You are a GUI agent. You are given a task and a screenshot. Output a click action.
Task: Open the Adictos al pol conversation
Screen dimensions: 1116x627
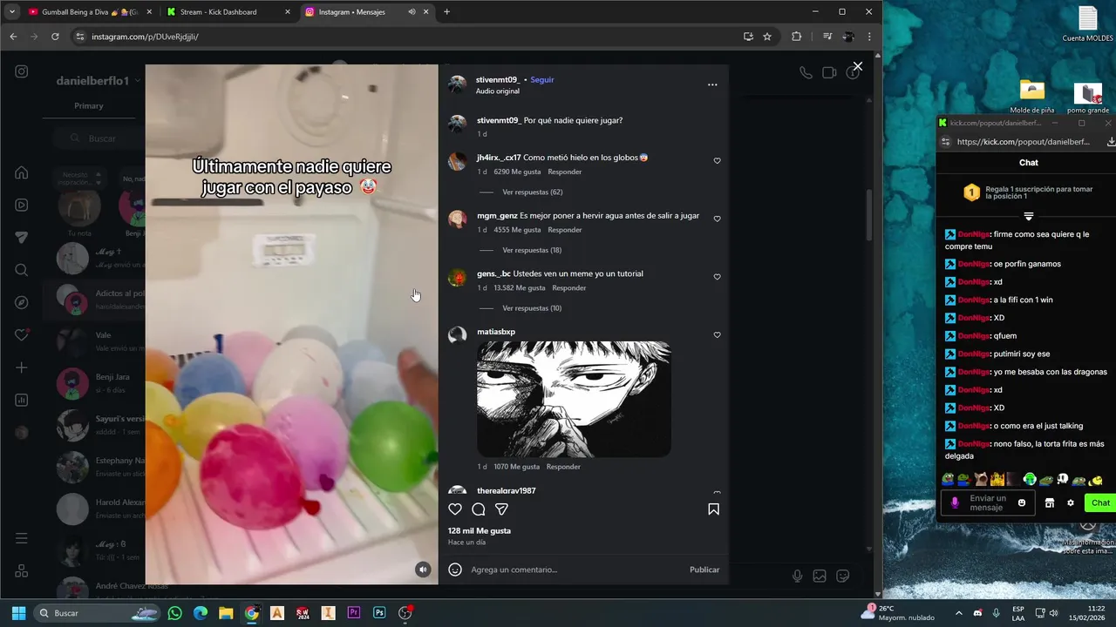point(94,299)
